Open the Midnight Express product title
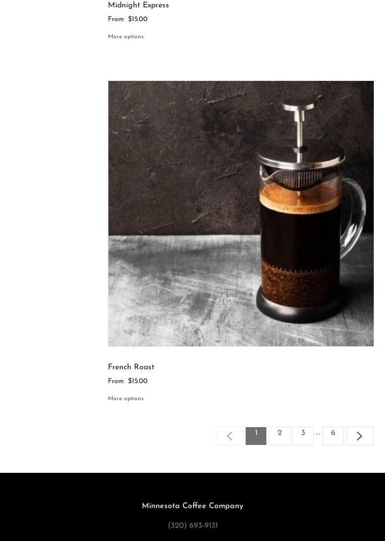This screenshot has height=541, width=385. tap(138, 5)
